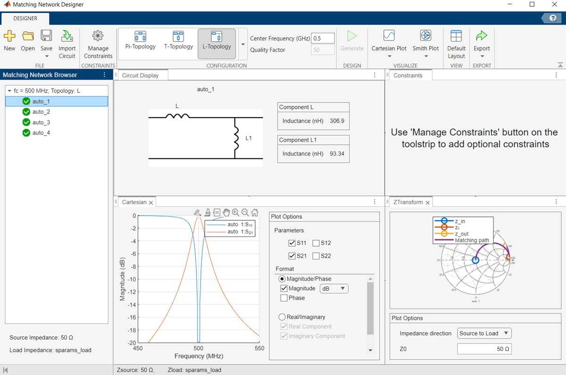Select the Import Circuit tool

coord(67,43)
